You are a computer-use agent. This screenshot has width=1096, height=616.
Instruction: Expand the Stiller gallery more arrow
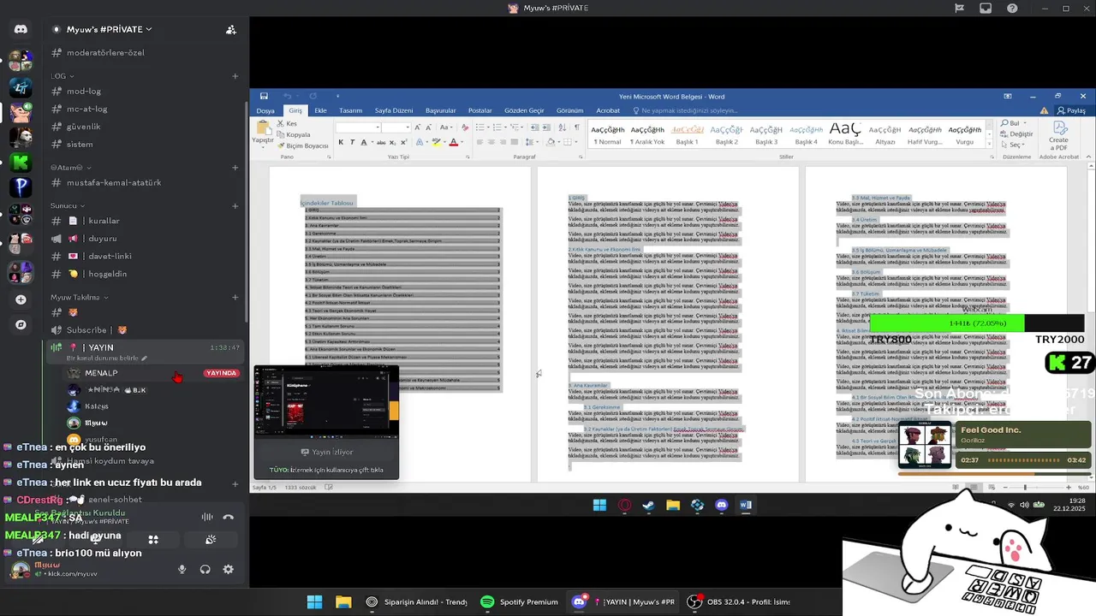[x=990, y=144]
